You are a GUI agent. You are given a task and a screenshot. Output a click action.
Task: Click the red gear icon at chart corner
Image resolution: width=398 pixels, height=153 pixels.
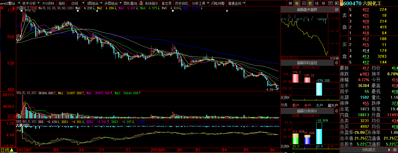tap(2, 8)
